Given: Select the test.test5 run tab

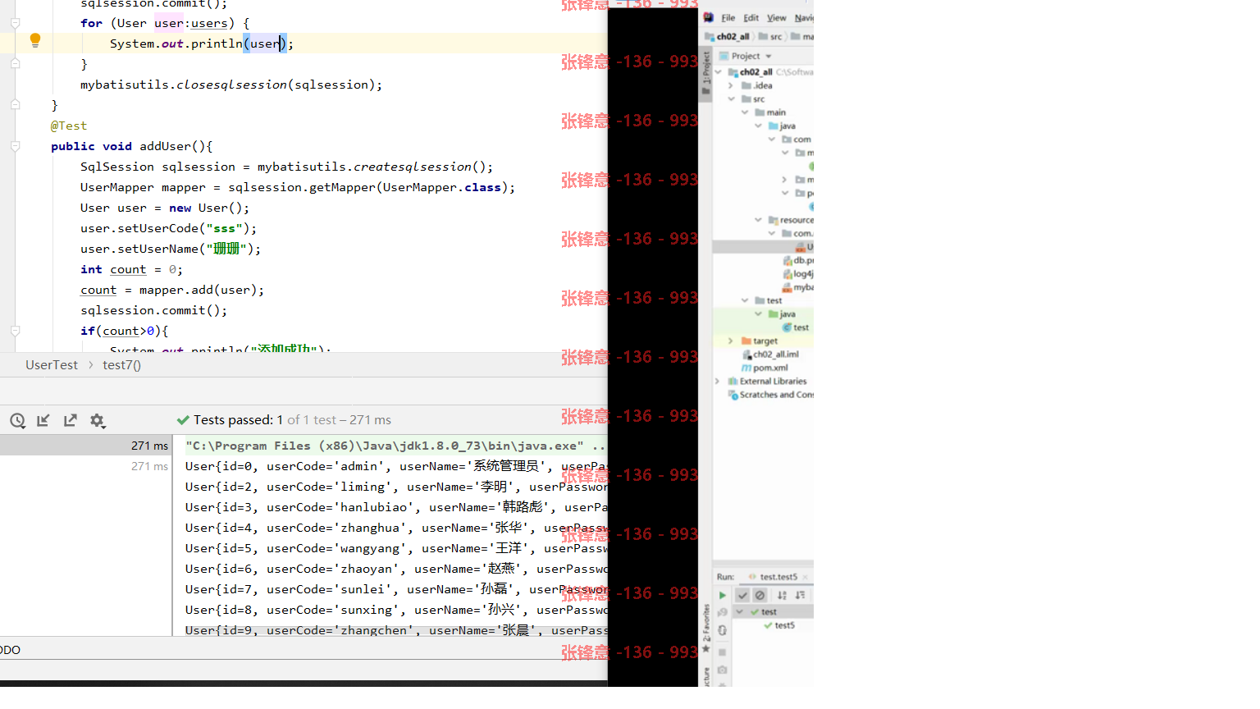Looking at the screenshot, I should (778, 577).
